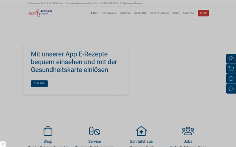This screenshot has height=147, width=236.
Task: Click the location pin icon in top bar
Action: point(28,3)
